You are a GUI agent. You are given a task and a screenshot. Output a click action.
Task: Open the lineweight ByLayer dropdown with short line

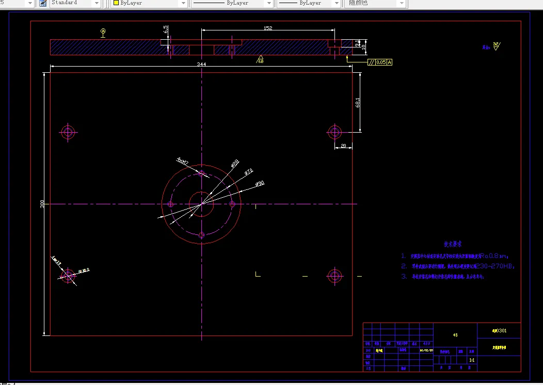(336, 3)
